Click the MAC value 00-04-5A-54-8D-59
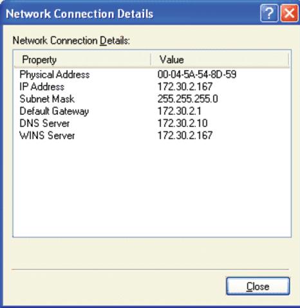 (x=197, y=75)
